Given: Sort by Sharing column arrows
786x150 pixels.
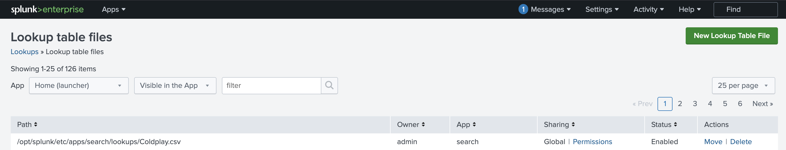Looking at the screenshot, I should pos(573,124).
